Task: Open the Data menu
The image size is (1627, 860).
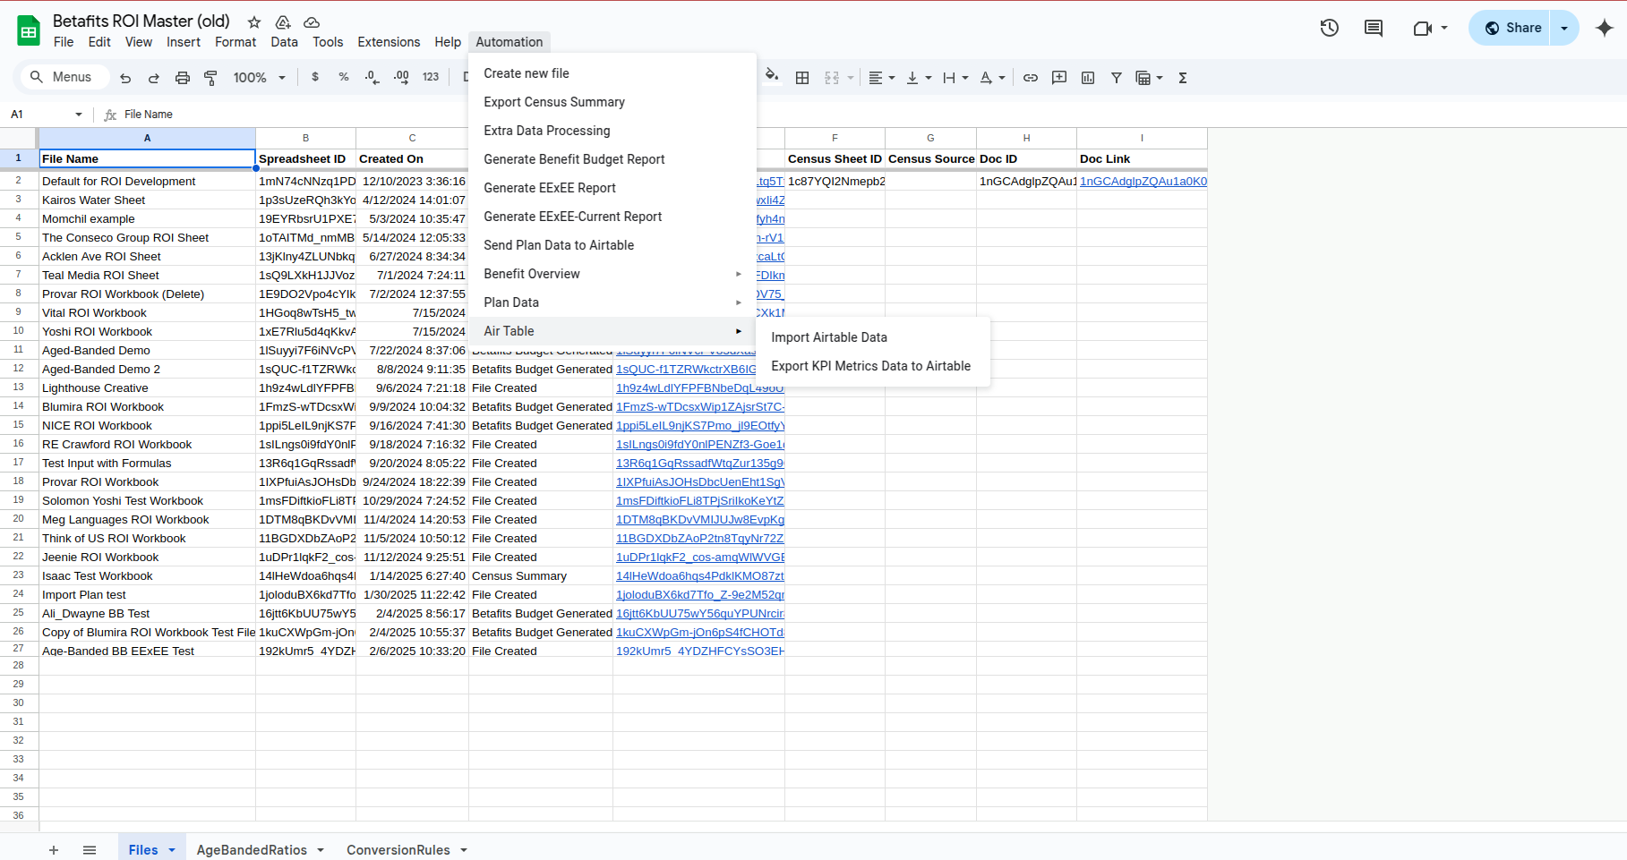Action: pos(284,42)
